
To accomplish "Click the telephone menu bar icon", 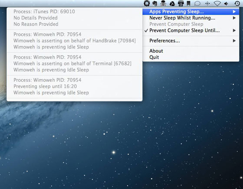I will pyautogui.click(x=181, y=3).
